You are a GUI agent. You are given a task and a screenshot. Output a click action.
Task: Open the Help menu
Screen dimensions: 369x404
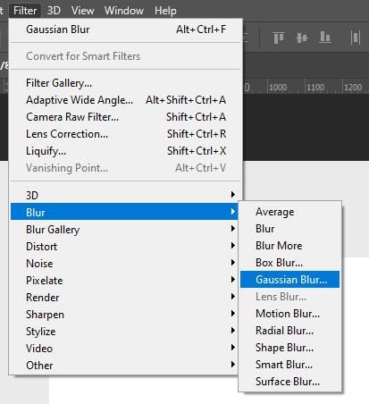pos(165,11)
